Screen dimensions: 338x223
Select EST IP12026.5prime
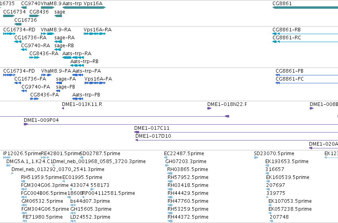tap(7, 158)
